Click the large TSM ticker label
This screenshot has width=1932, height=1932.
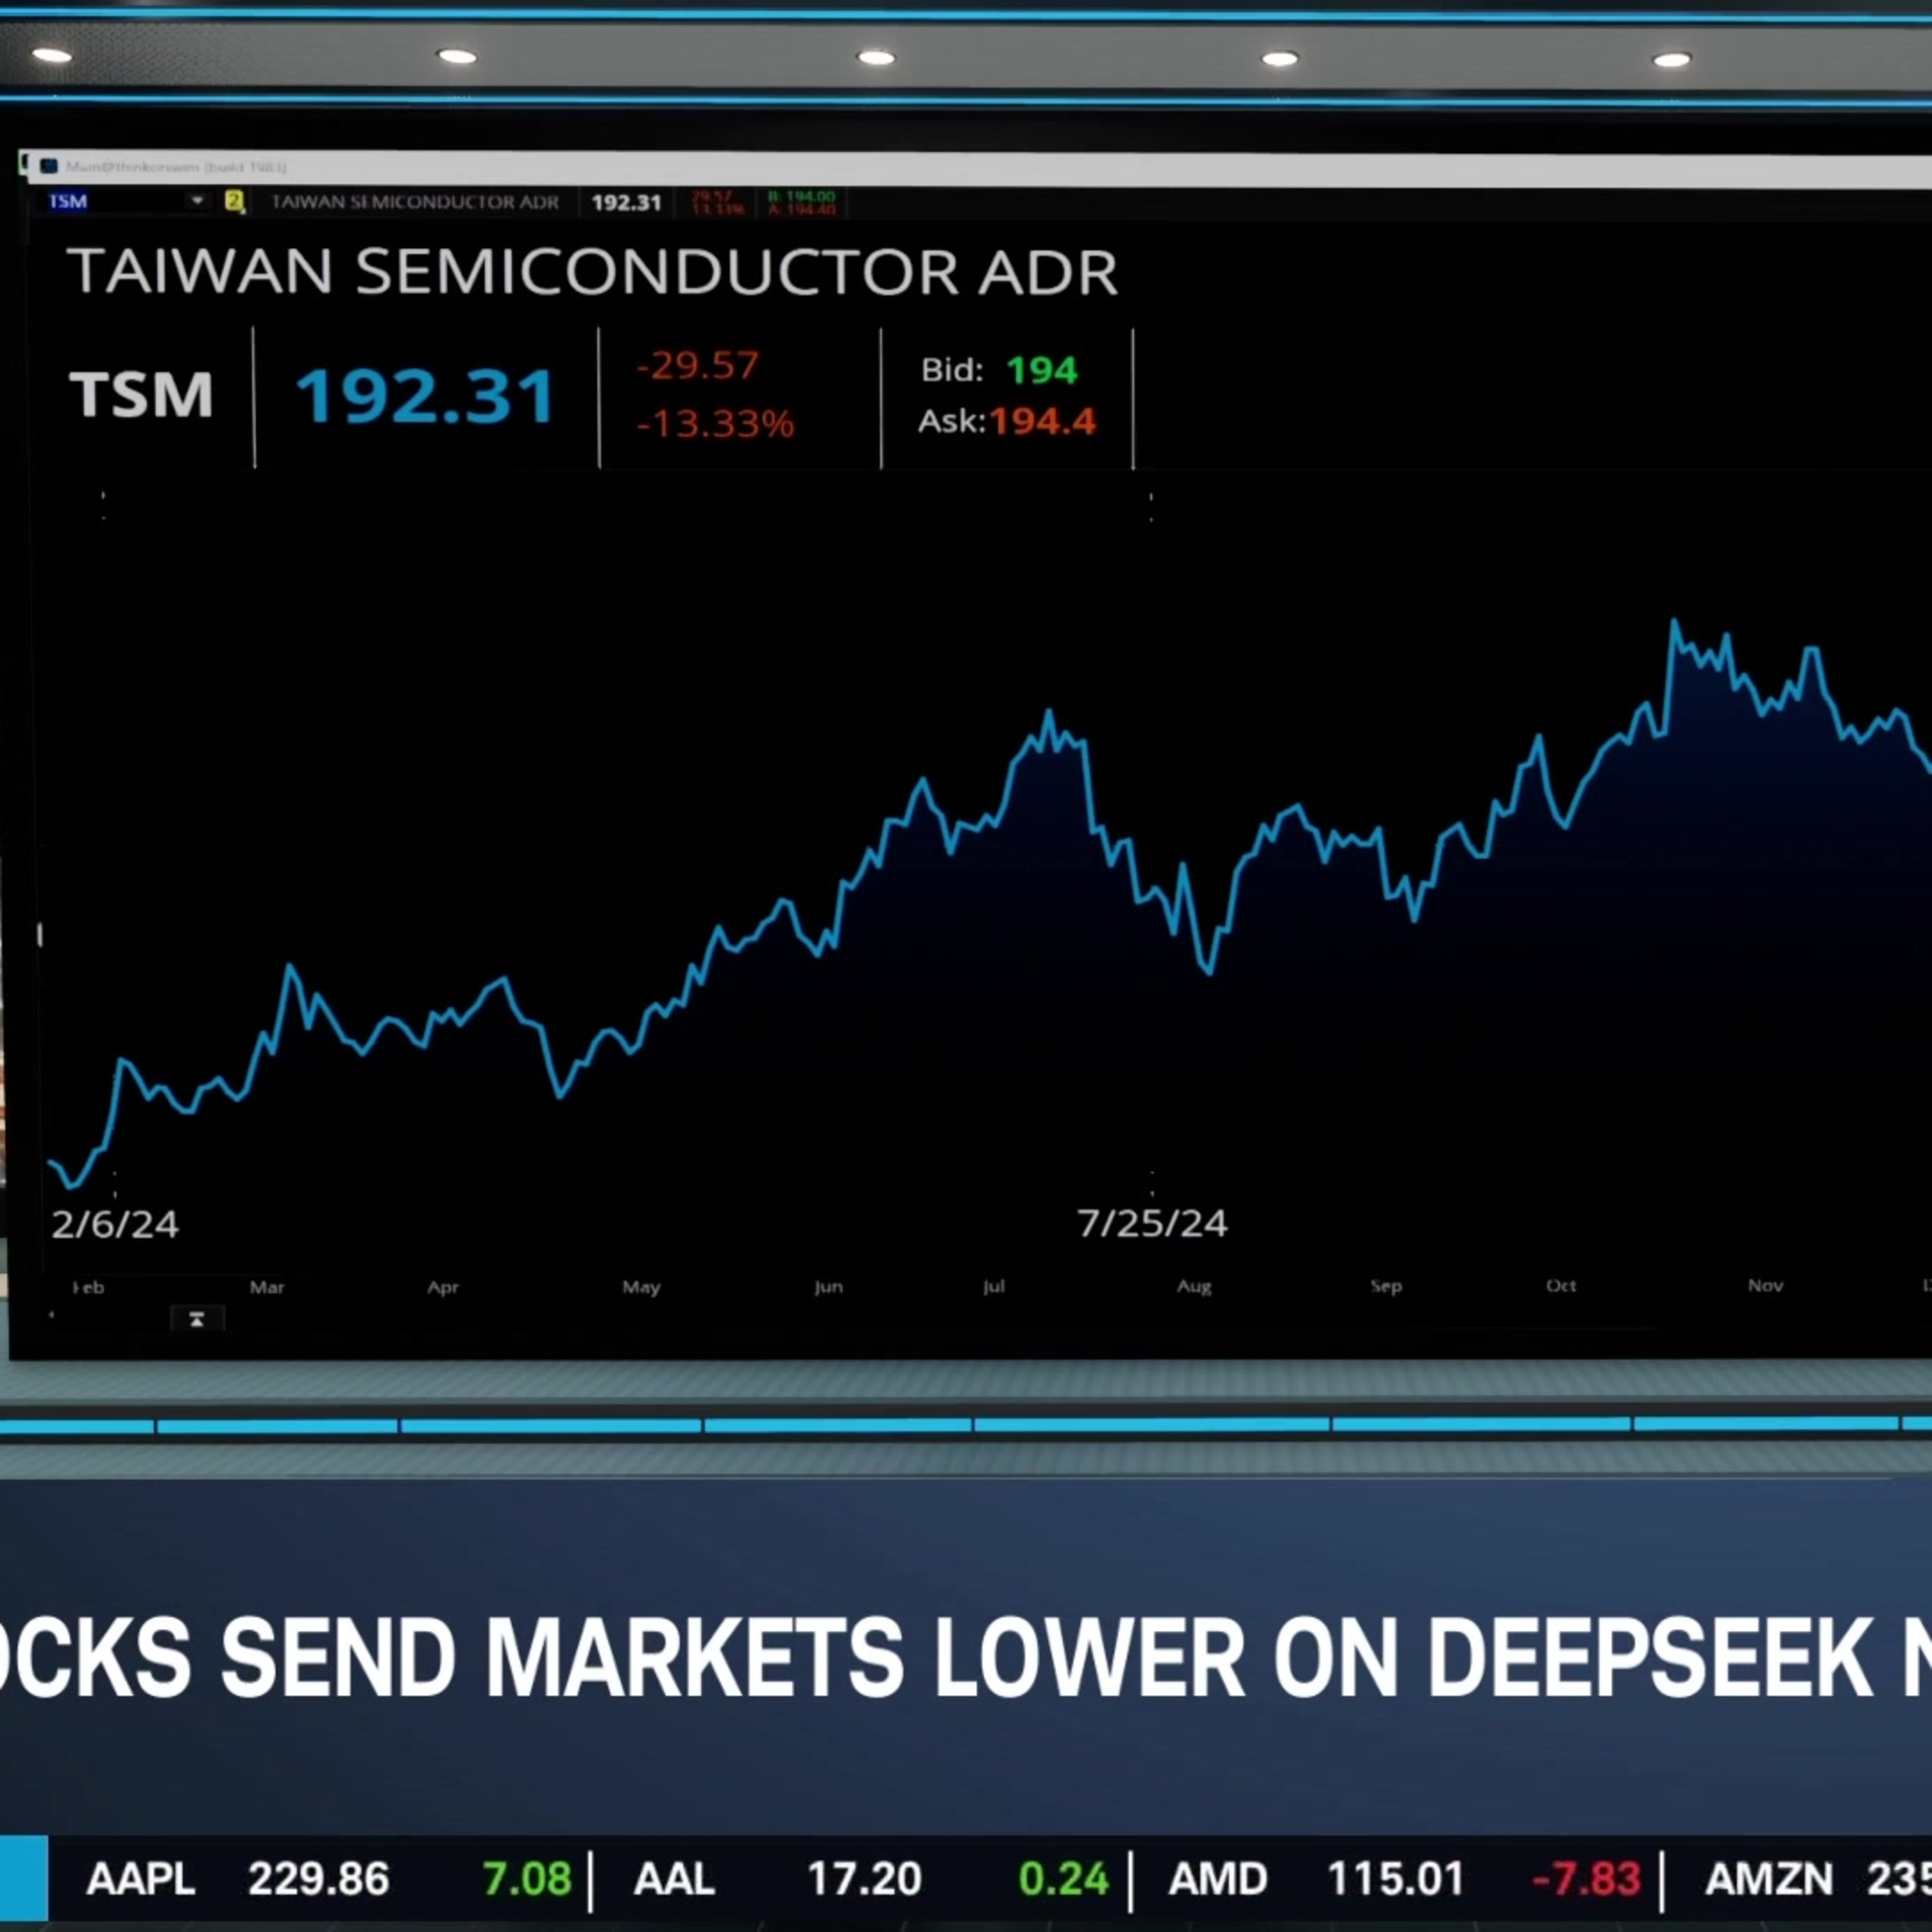click(x=141, y=393)
